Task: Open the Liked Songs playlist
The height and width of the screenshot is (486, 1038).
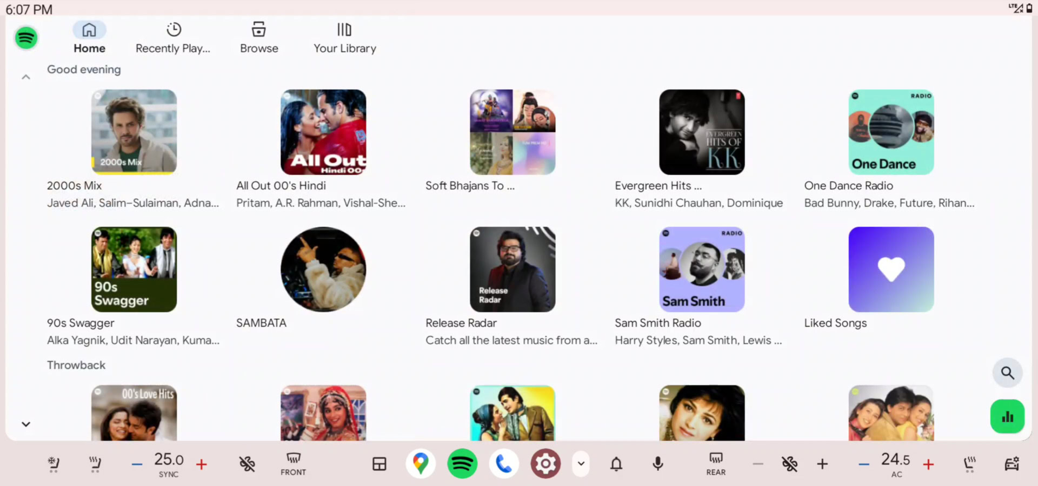Action: tap(890, 269)
